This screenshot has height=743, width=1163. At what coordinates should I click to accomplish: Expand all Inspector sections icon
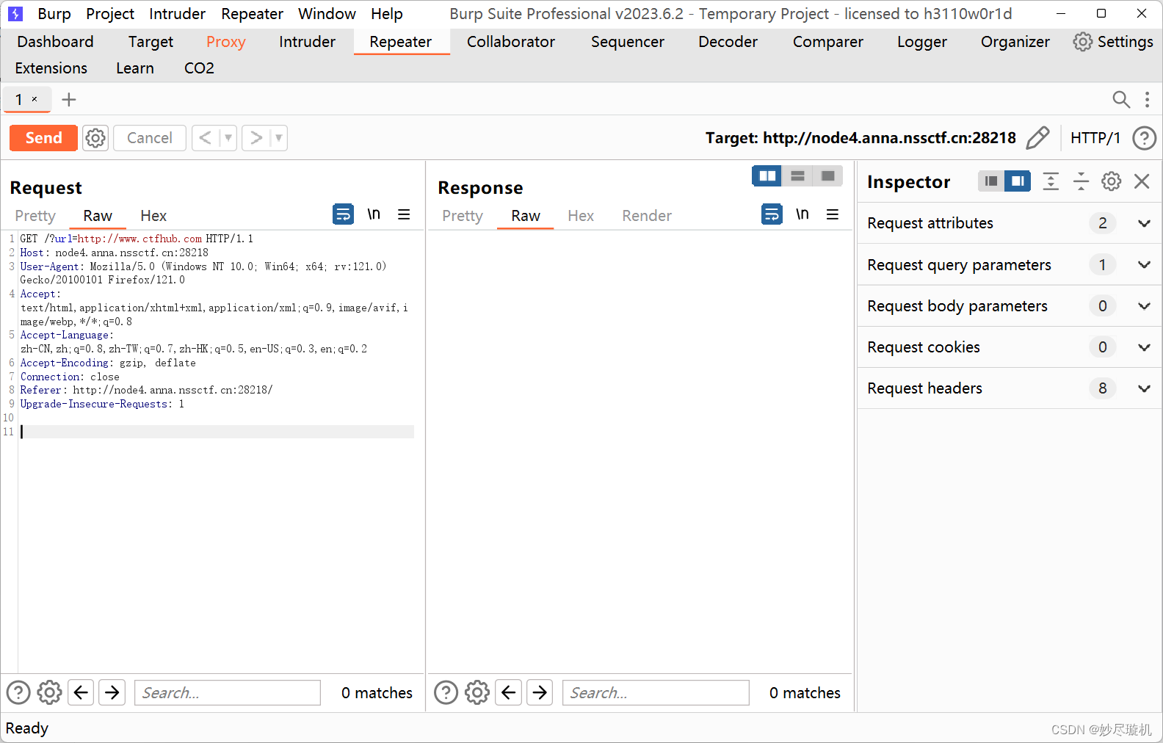(1051, 181)
